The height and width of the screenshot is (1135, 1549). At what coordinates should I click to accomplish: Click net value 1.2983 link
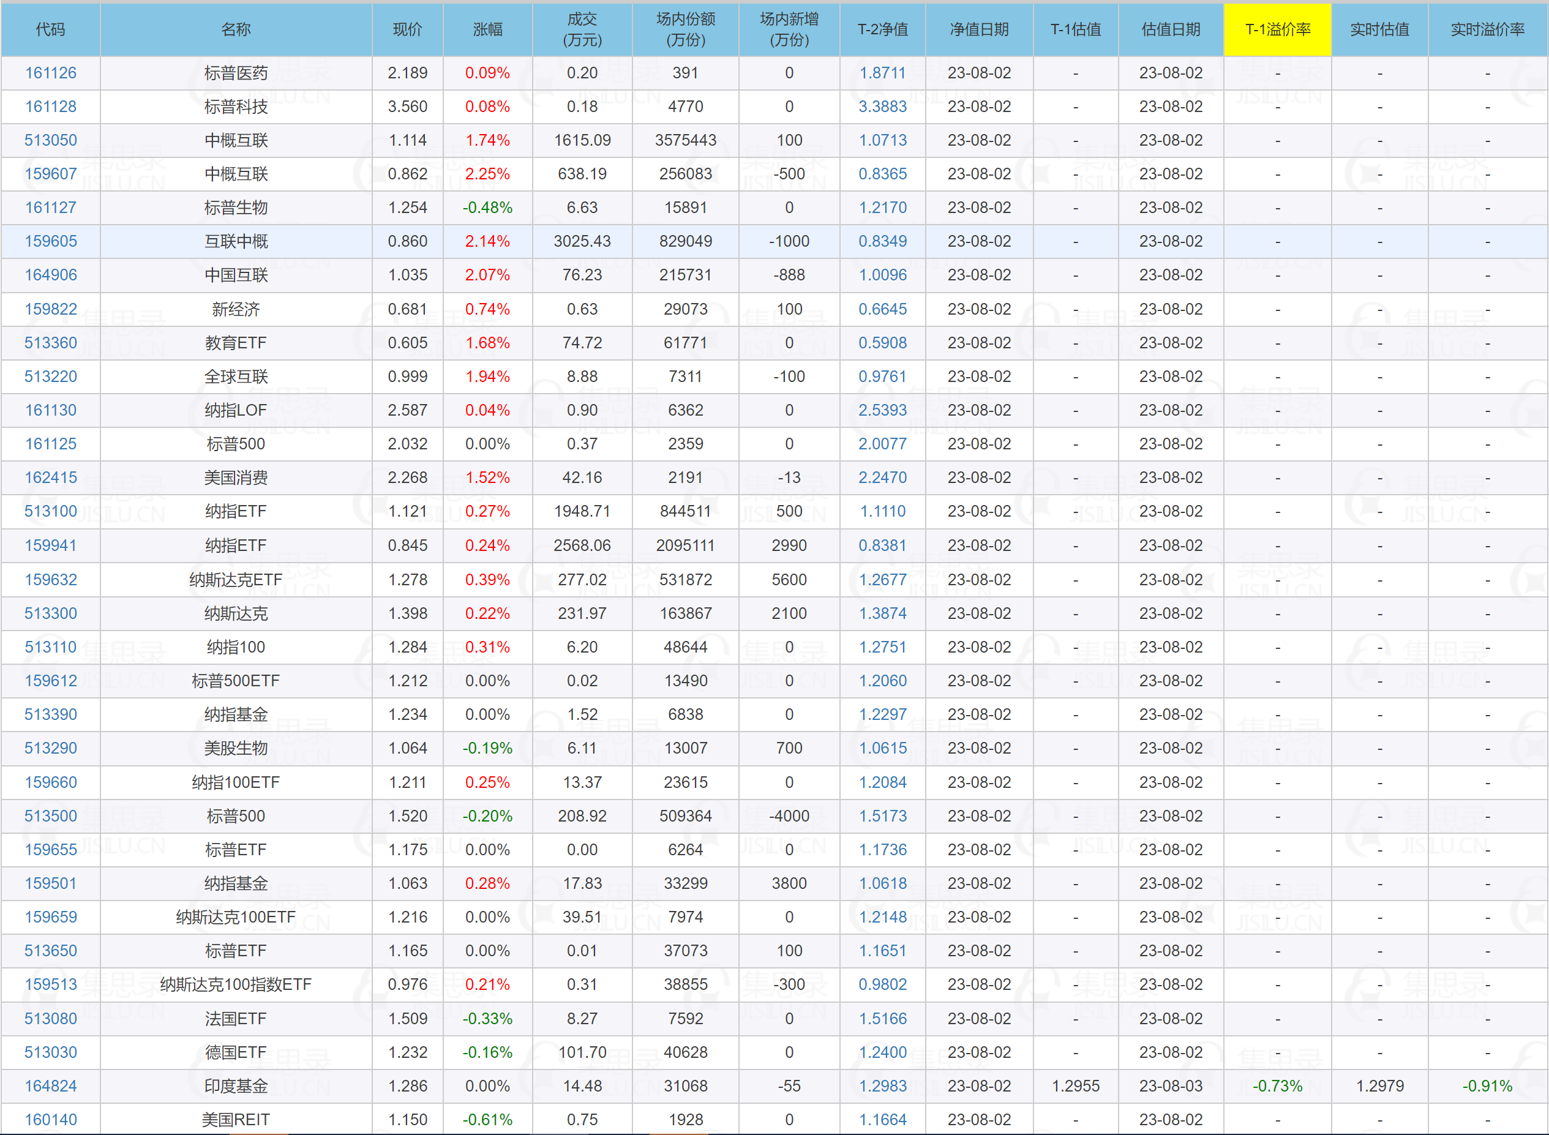click(x=883, y=1086)
